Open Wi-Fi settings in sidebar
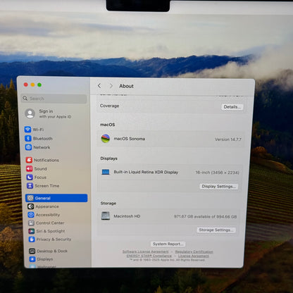 click(x=35, y=130)
